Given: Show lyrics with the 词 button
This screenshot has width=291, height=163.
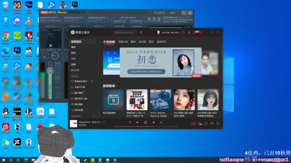Looking at the screenshot, I should pyautogui.click(x=161, y=122).
